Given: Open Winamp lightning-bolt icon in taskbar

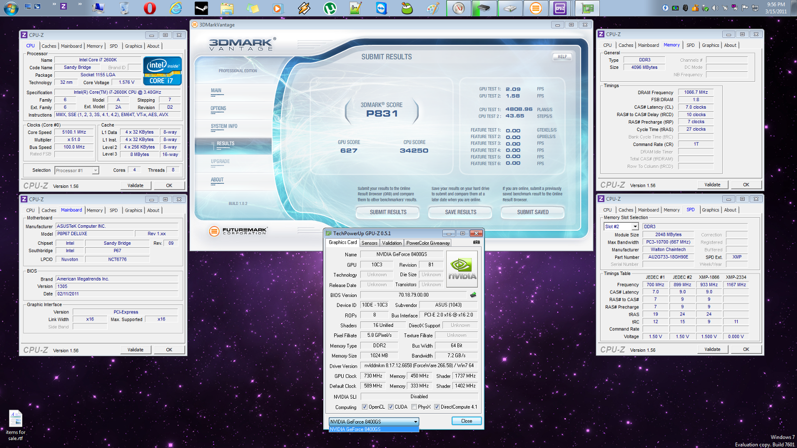Looking at the screenshot, I should tap(304, 8).
